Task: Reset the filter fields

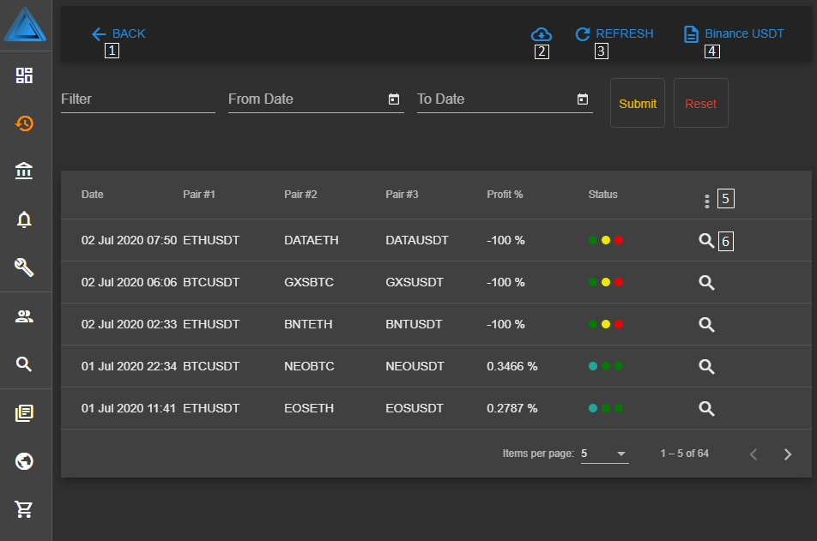Action: (701, 103)
